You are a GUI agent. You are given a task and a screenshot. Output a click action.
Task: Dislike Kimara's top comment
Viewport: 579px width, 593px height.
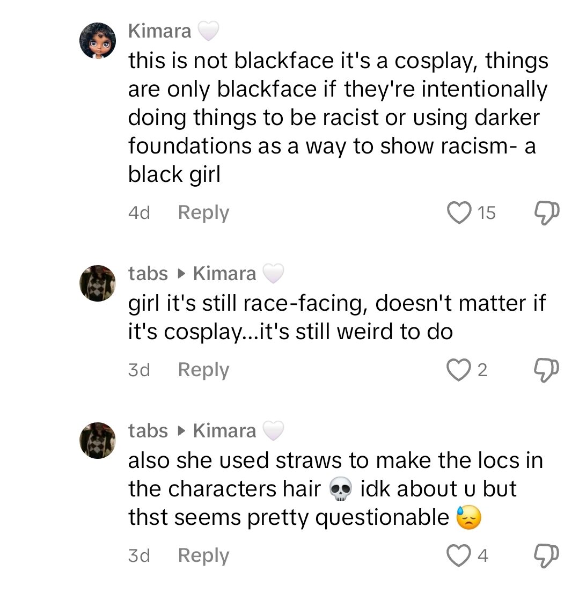(x=546, y=213)
